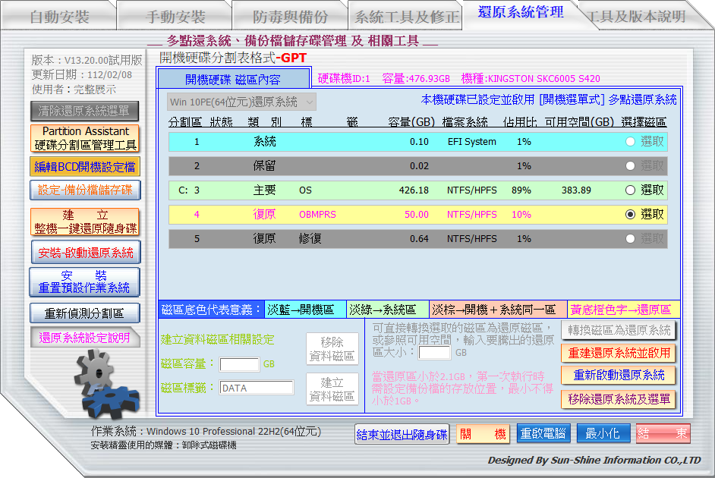This screenshot has height=478, width=715.
Task: Open the 手動安裝 tab
Action: (x=175, y=17)
